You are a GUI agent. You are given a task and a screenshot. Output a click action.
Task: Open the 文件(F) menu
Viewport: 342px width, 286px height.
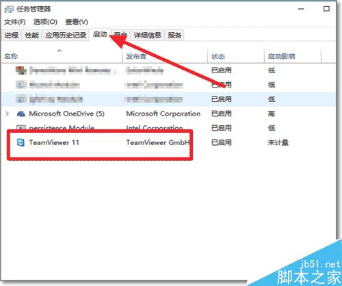[15, 22]
